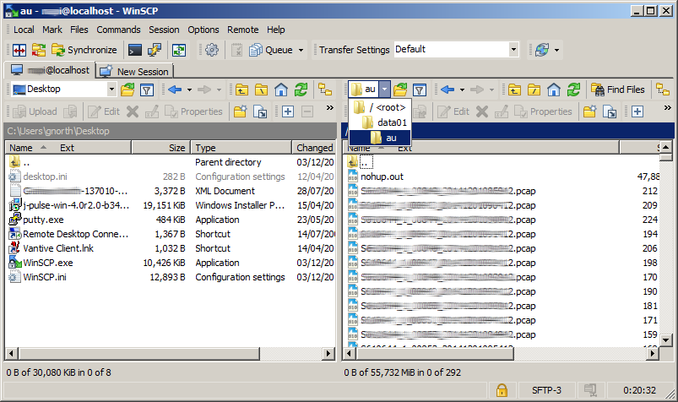Go back in remote panel history

[447, 90]
